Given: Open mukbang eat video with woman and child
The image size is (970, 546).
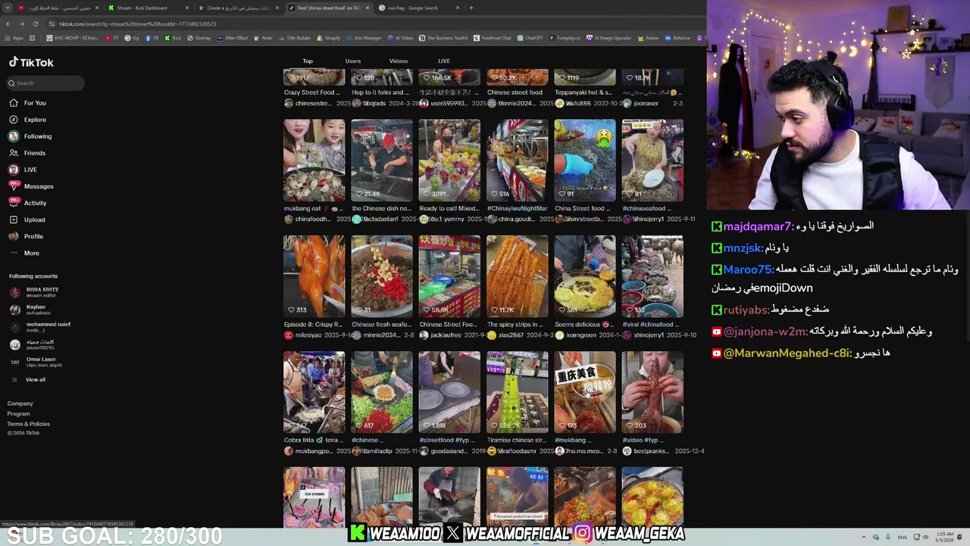Looking at the screenshot, I should pyautogui.click(x=314, y=160).
